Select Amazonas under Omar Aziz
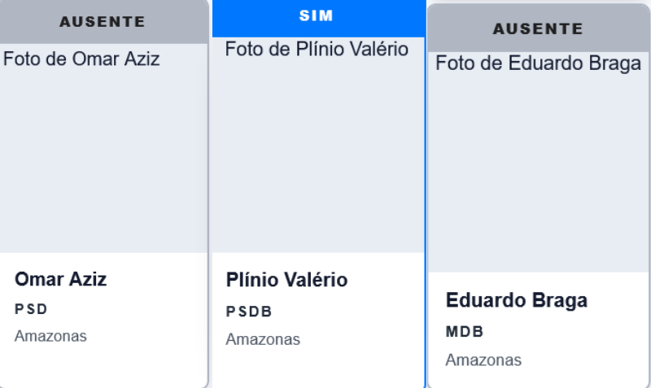 pyautogui.click(x=50, y=336)
